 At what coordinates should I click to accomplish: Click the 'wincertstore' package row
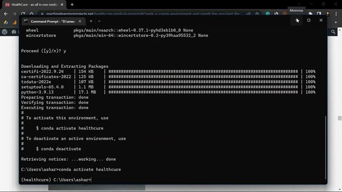(117, 36)
